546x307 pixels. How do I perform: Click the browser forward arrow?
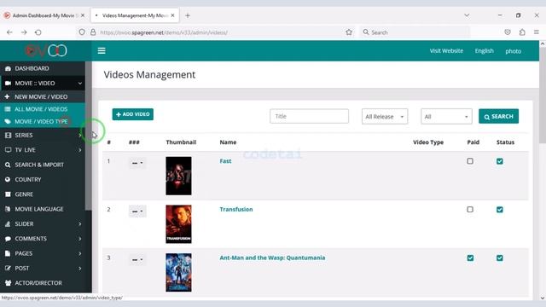point(24,32)
